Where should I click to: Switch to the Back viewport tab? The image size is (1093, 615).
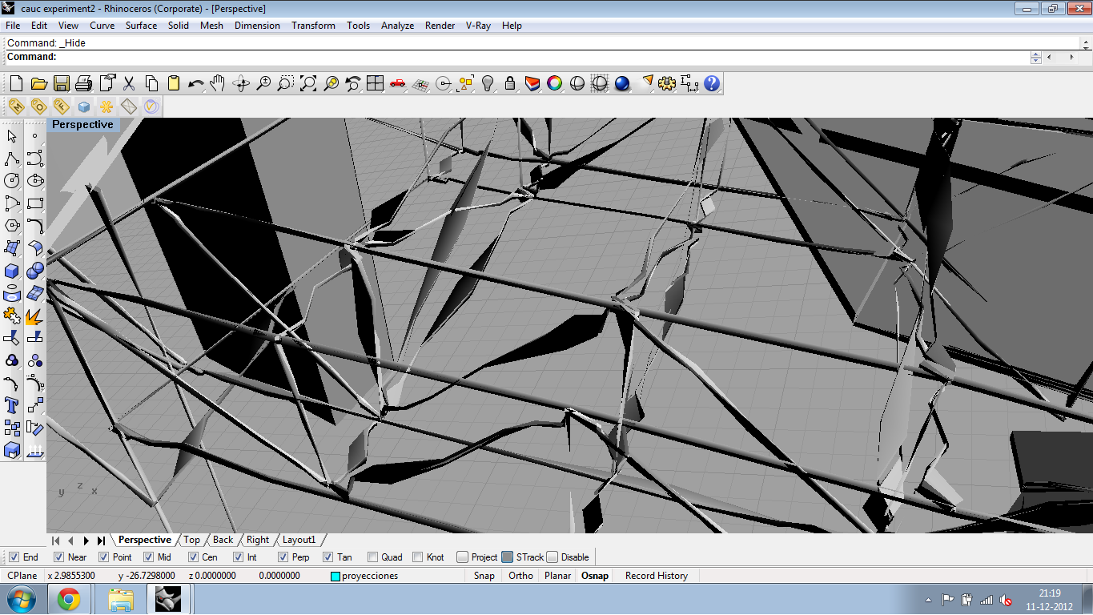click(x=223, y=540)
